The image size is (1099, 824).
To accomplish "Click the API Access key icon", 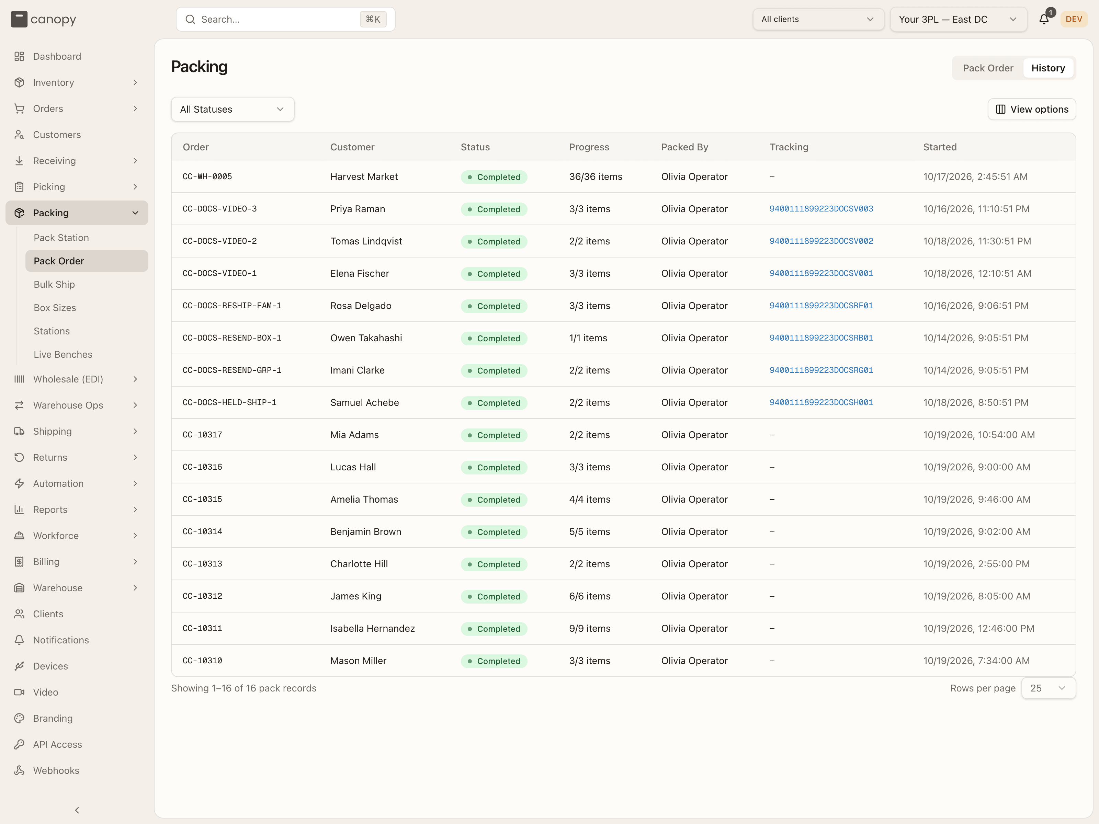I will (x=19, y=745).
